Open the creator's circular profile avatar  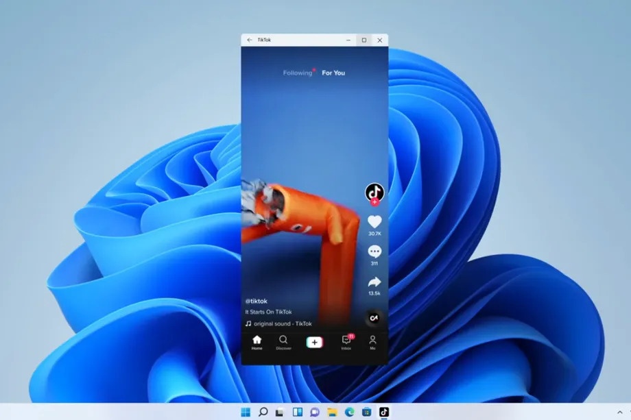[374, 192]
